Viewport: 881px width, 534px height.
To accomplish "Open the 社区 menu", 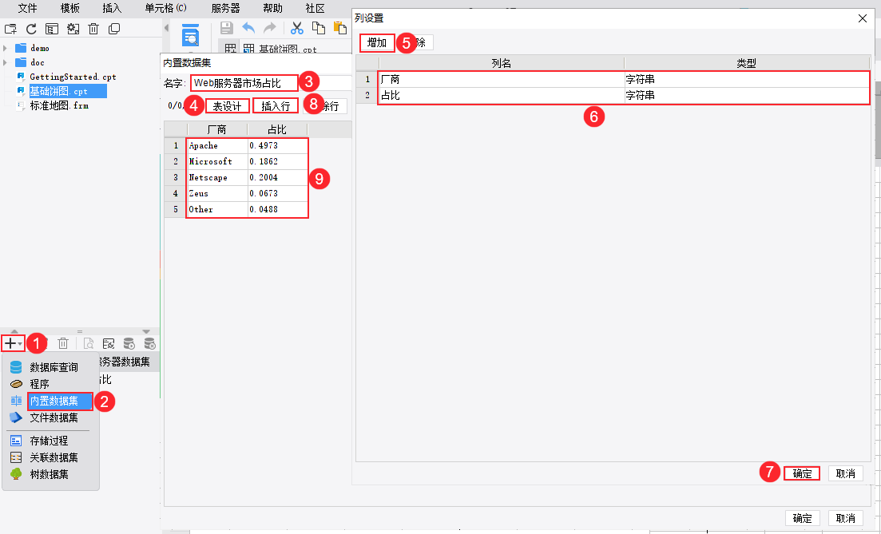I will pos(315,8).
